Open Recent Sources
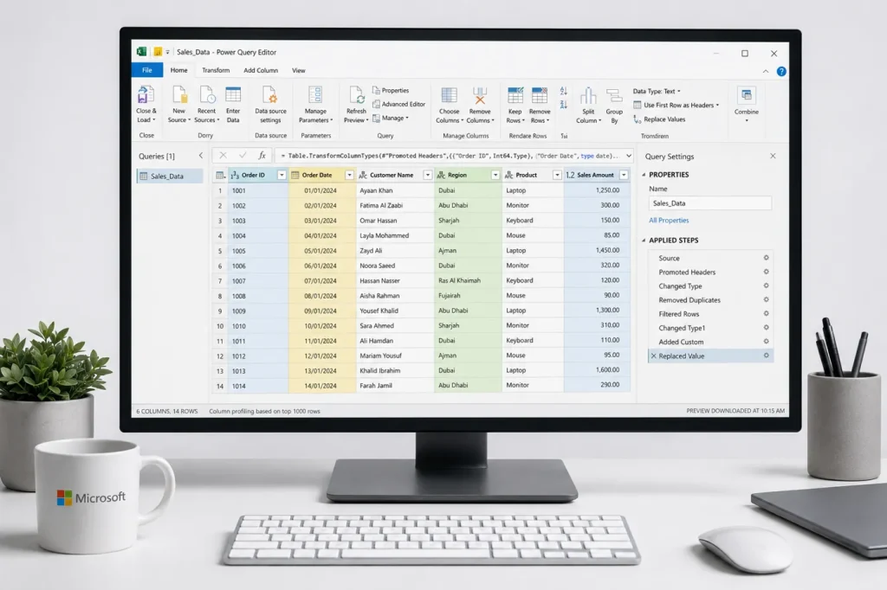The width and height of the screenshot is (887, 590). pyautogui.click(x=206, y=105)
